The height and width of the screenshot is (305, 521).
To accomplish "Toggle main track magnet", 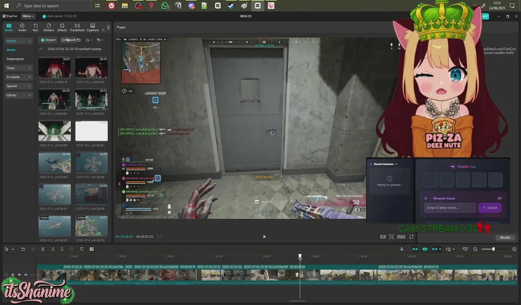I will 415,249.
